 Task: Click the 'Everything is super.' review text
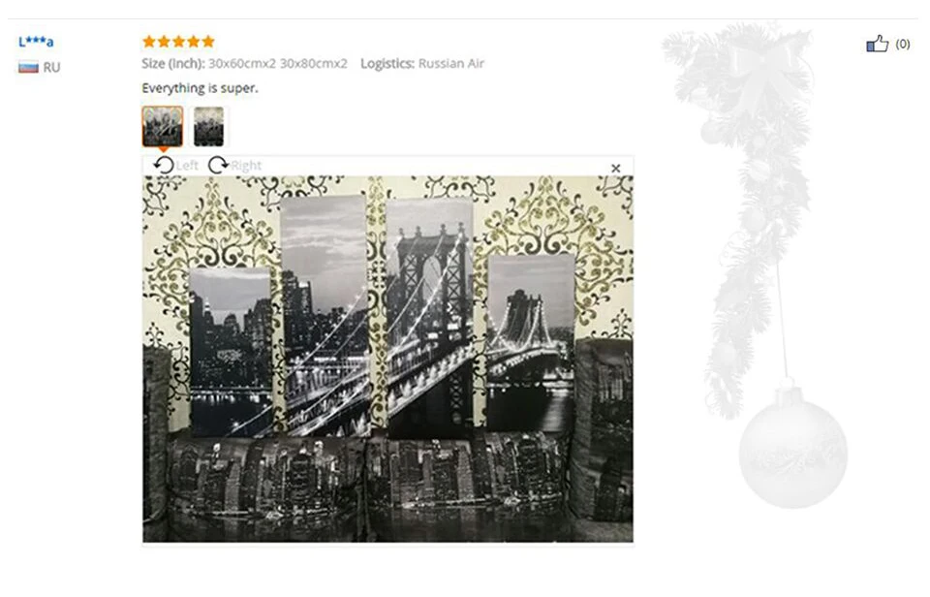[200, 88]
